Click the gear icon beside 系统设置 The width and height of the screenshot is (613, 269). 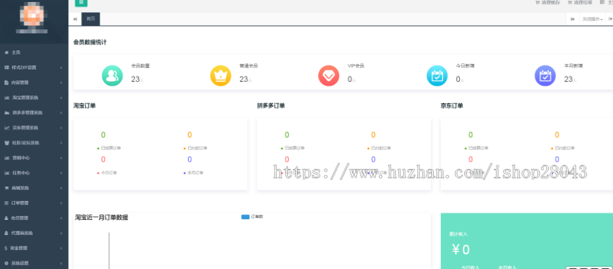click(7, 263)
